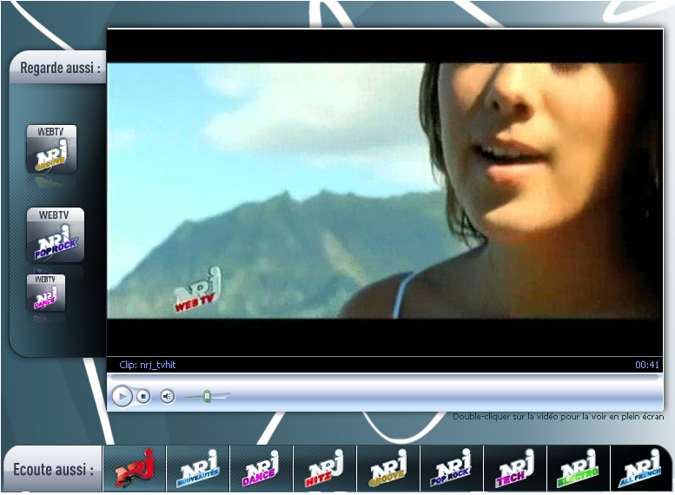Listen to the main red NRJ radio
The width and height of the screenshot is (675, 495).
click(x=135, y=468)
